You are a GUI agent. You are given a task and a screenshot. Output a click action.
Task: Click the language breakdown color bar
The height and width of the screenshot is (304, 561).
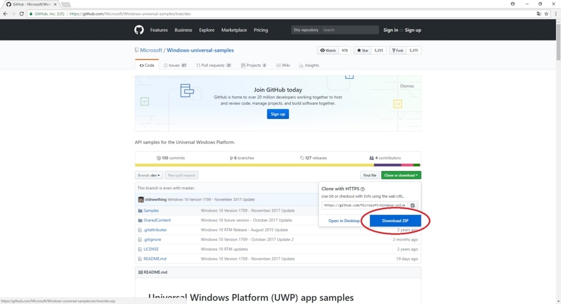click(x=278, y=165)
